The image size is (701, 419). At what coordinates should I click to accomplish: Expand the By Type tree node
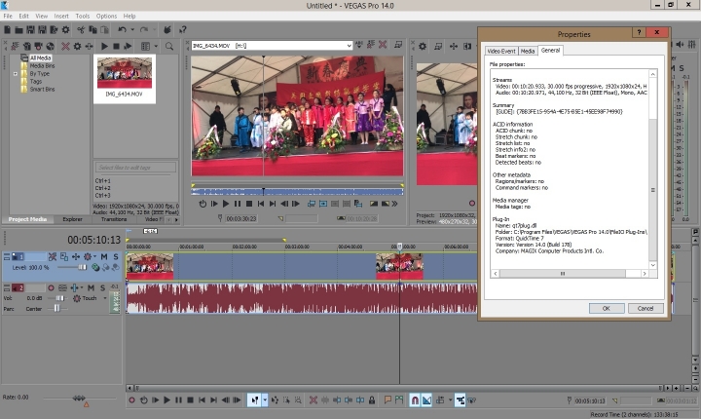coord(16,74)
